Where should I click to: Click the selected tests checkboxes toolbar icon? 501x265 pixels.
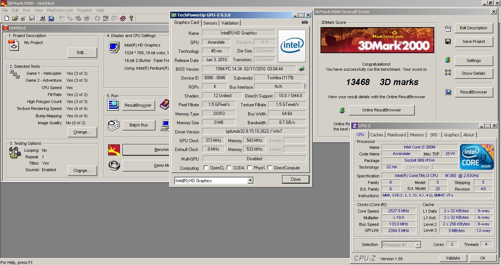[70, 18]
